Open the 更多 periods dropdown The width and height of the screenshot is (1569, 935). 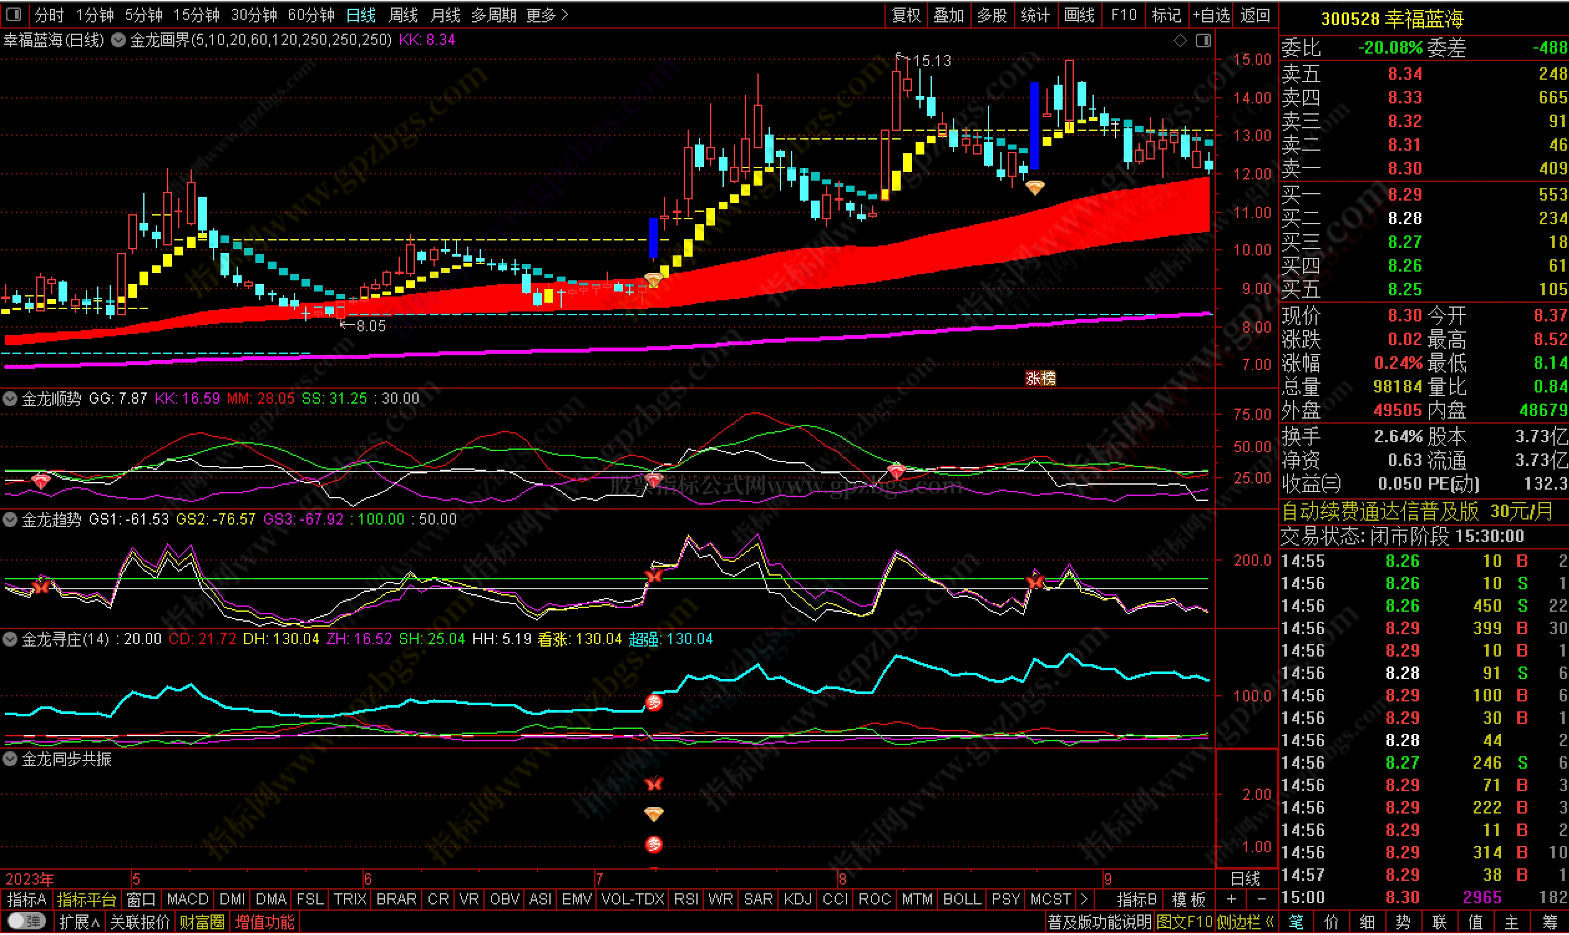[x=547, y=15]
